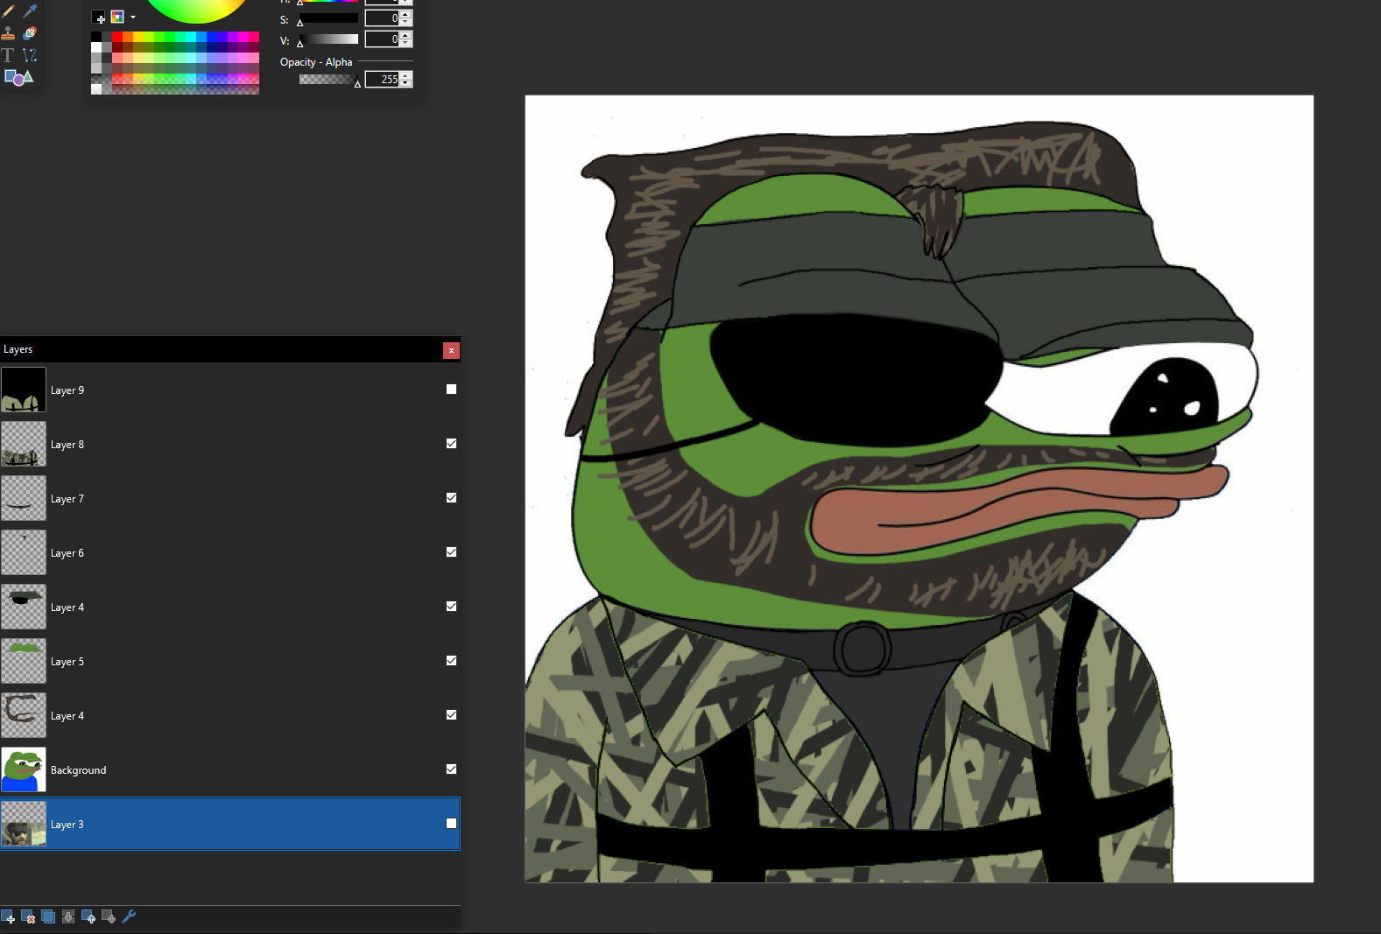This screenshot has height=934, width=1381.
Task: Pick the black swatch in the palette
Action: point(96,37)
